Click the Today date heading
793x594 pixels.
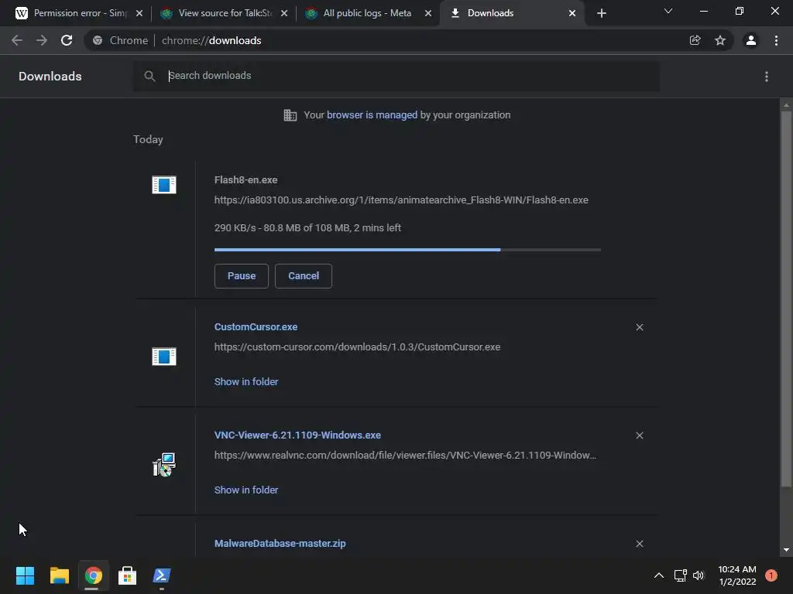[x=148, y=139]
